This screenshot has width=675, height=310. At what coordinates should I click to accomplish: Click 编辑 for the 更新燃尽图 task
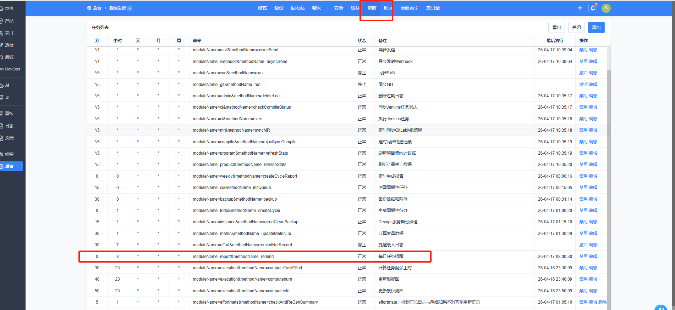593,279
